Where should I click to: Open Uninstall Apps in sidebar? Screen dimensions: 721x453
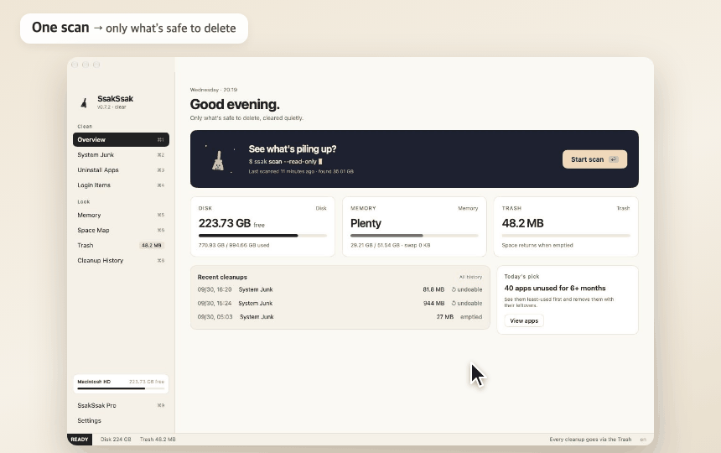point(121,170)
